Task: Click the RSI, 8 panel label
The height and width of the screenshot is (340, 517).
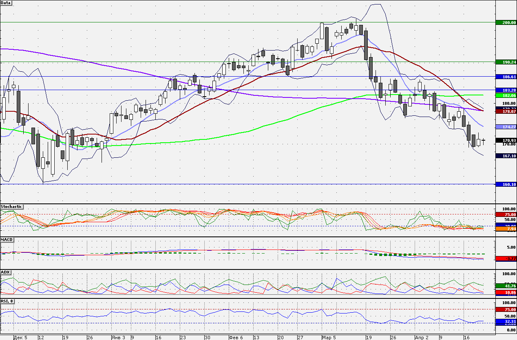Action: (x=7, y=301)
